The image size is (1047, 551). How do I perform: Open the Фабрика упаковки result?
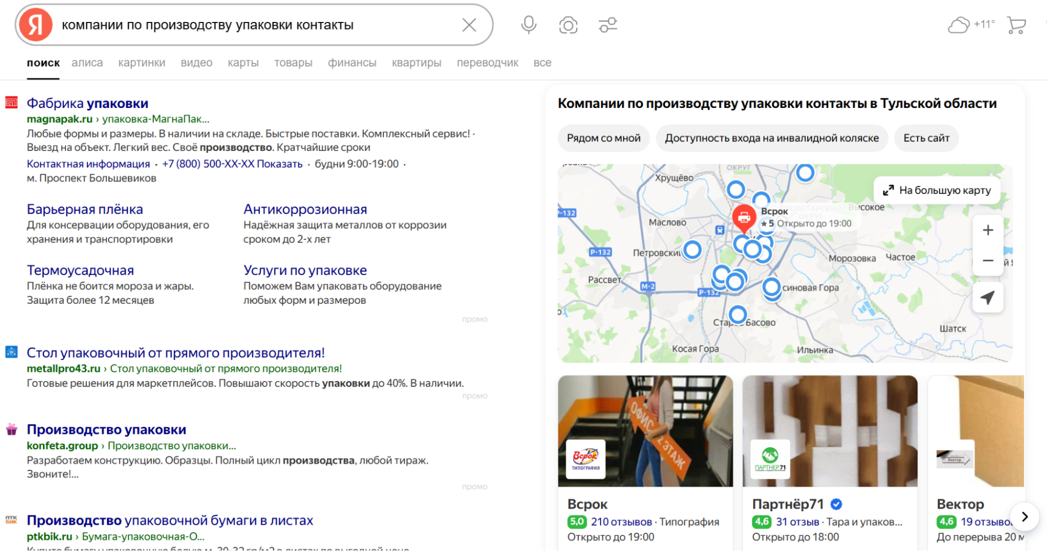(x=87, y=103)
